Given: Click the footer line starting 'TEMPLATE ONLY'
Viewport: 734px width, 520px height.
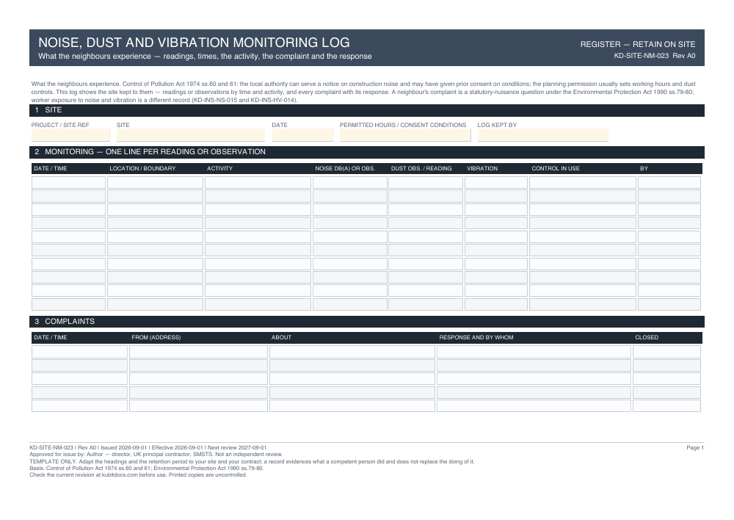Looking at the screenshot, I should coord(252,461).
